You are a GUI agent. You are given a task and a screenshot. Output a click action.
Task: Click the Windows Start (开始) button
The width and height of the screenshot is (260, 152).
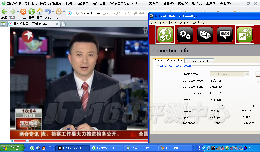[12, 148]
